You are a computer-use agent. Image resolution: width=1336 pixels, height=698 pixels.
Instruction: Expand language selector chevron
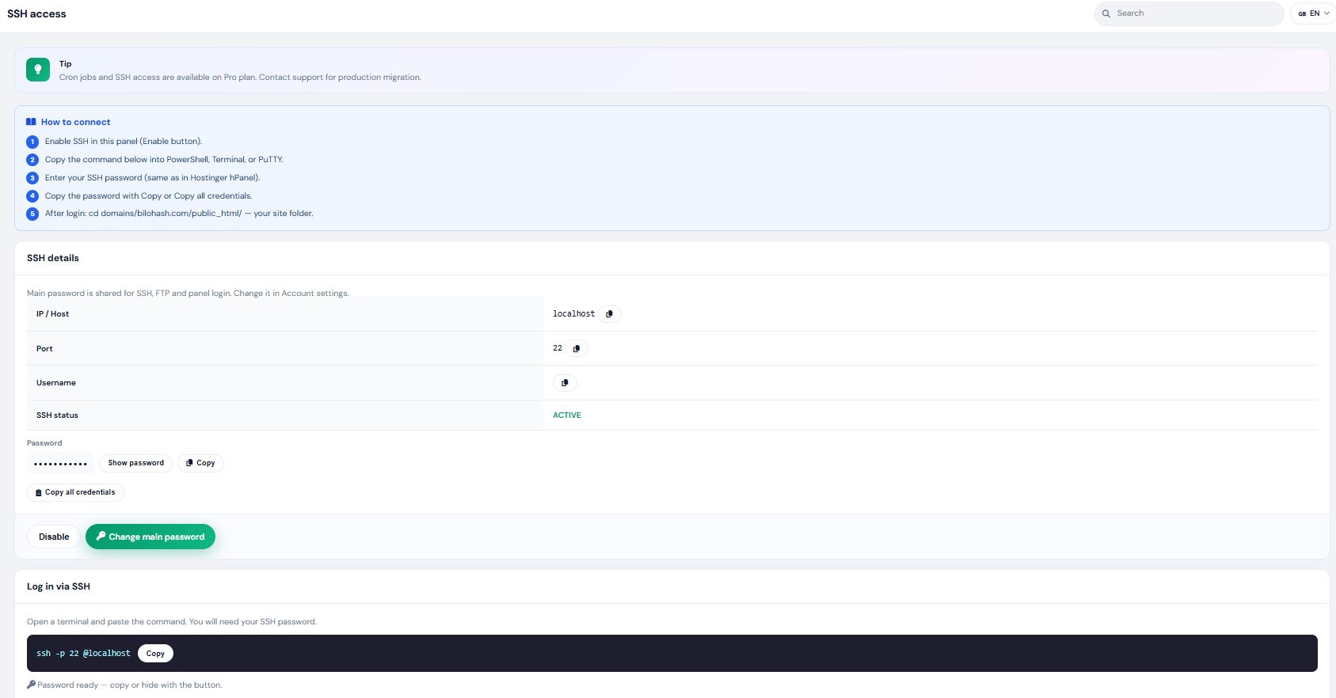tap(1326, 13)
